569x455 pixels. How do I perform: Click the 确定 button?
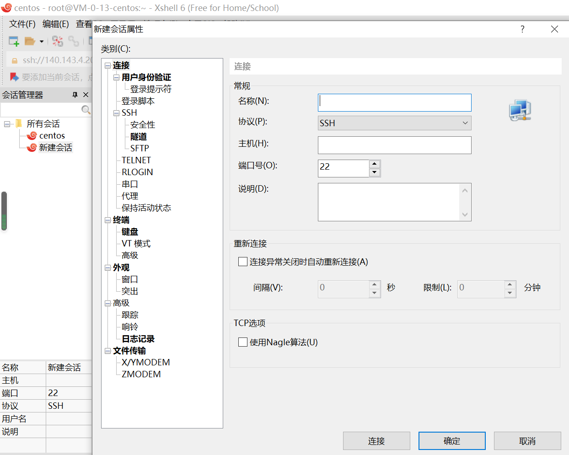coord(452,441)
